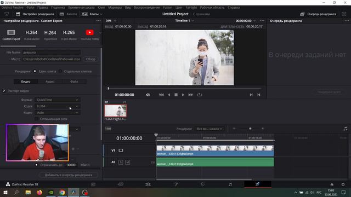The image size is (351, 197).
Task: Open the viewer timecode dropdown arrow
Action: [x=254, y=21]
